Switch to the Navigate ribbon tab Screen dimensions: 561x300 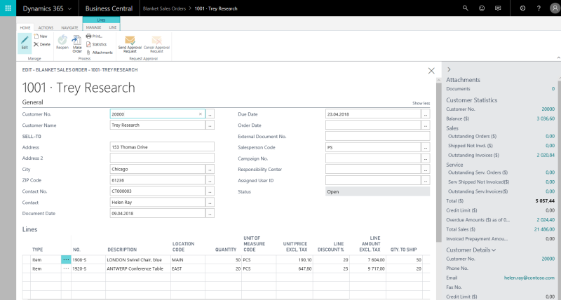[69, 27]
